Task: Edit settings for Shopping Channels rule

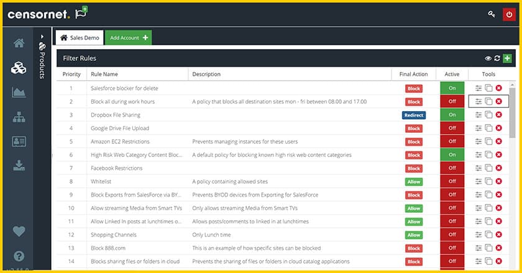Action: [478, 235]
